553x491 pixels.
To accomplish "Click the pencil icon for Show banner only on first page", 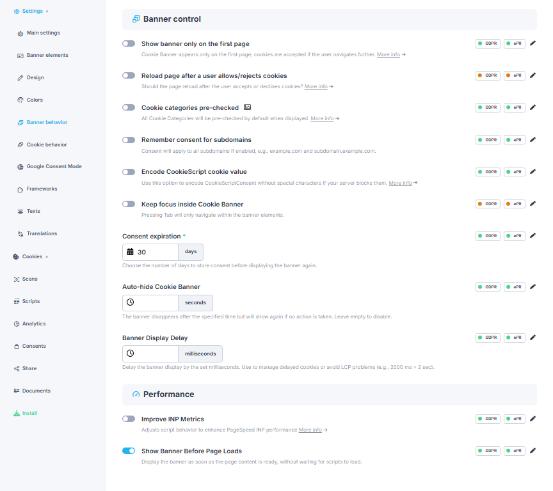I will [533, 43].
